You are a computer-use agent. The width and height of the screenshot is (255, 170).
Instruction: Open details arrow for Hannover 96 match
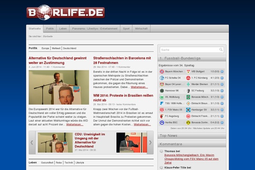click(222, 91)
